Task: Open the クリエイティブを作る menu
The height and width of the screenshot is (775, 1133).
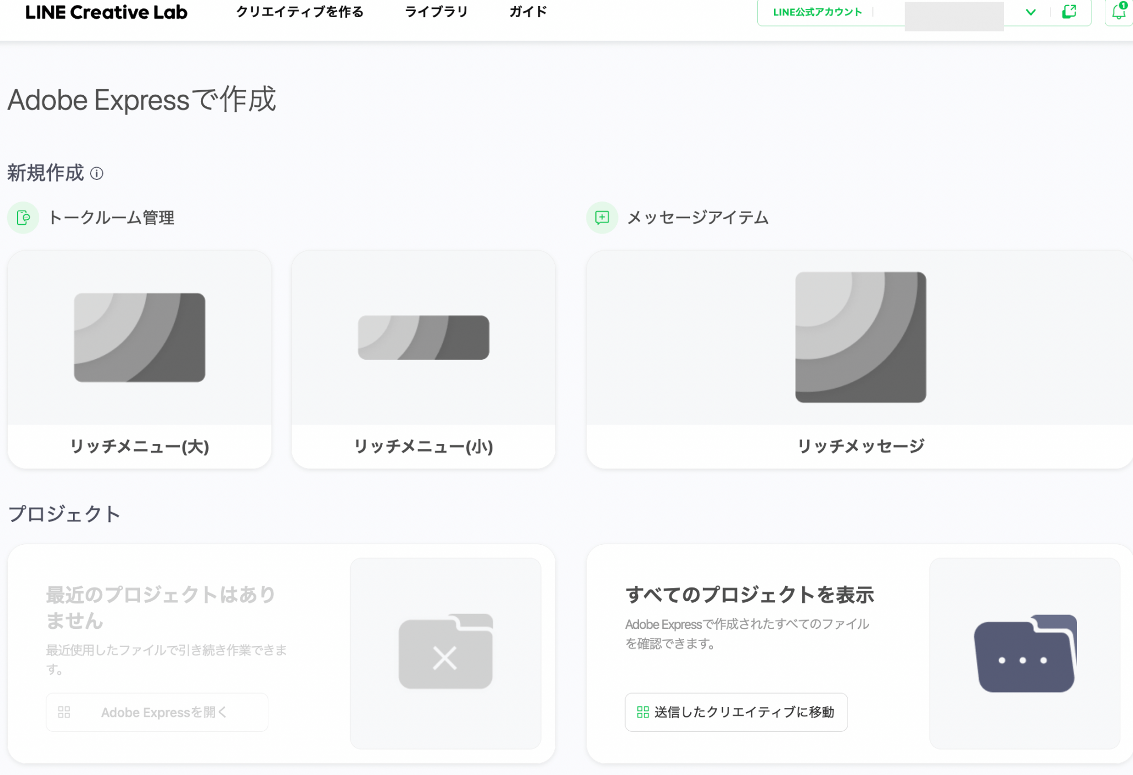Action: point(300,12)
